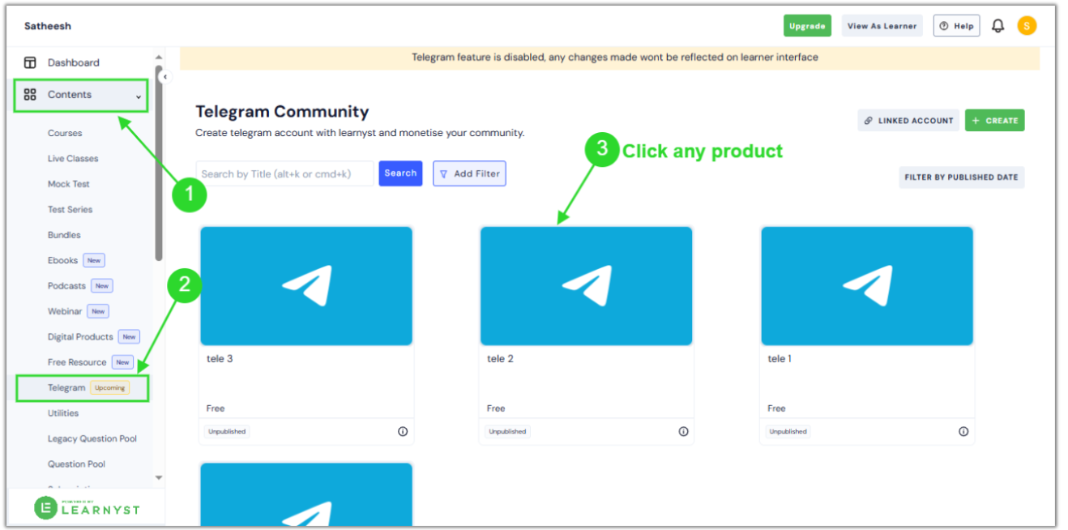Click the Dashboard icon in the sidebar

(x=30, y=62)
